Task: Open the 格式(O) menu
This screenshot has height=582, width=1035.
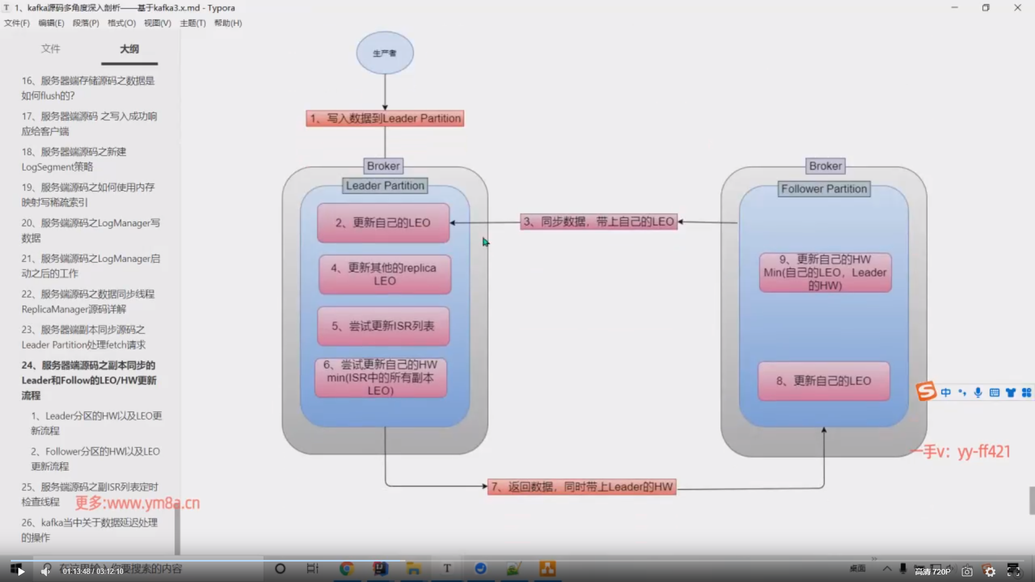Action: (121, 23)
